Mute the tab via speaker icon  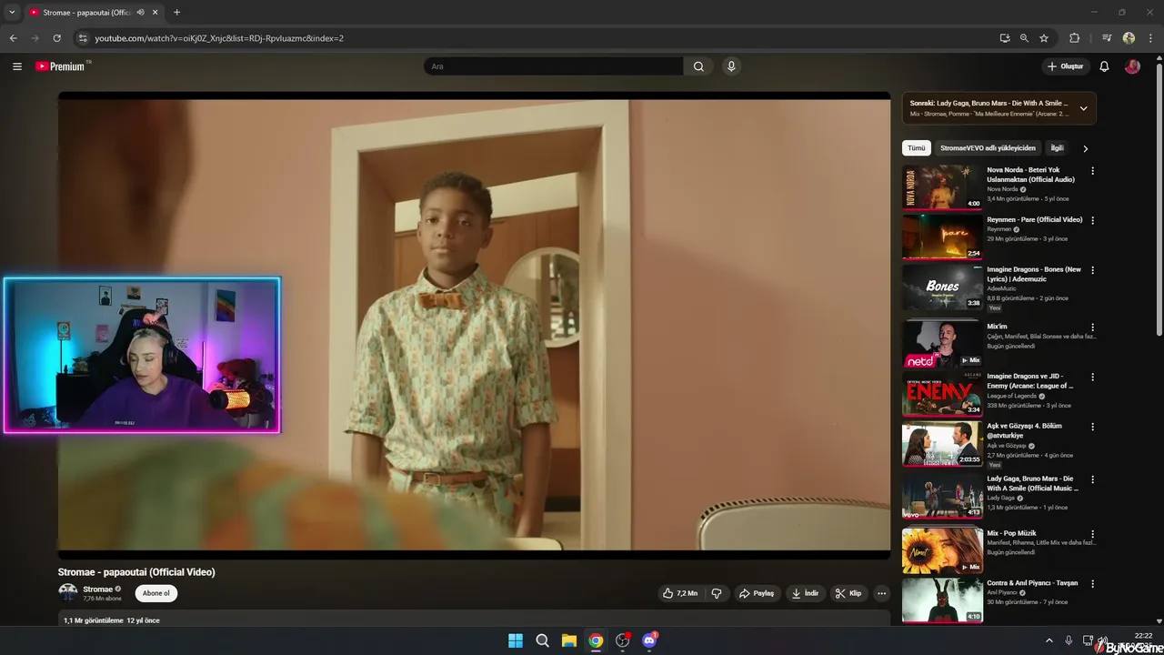140,13
